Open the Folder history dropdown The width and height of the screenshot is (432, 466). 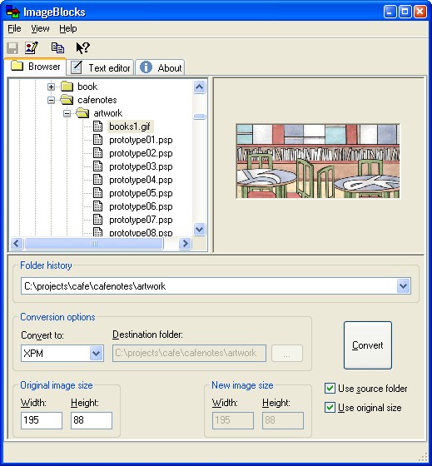tap(404, 286)
